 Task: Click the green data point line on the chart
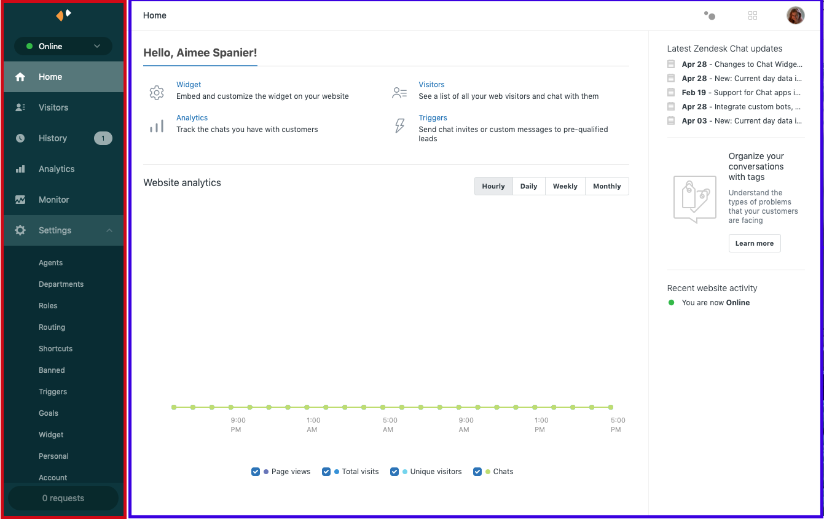pos(392,407)
